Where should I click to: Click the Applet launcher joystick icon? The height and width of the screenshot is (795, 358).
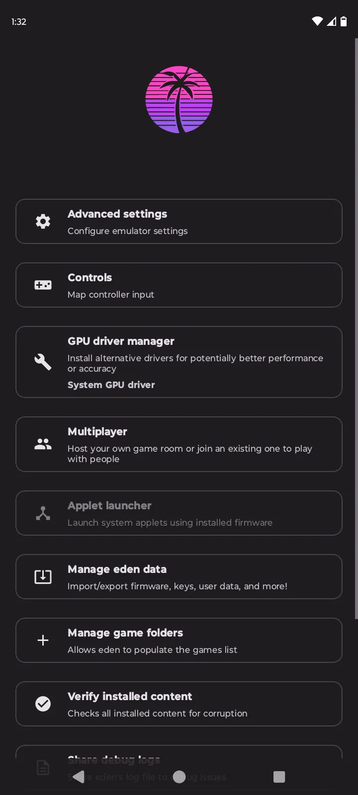click(43, 513)
